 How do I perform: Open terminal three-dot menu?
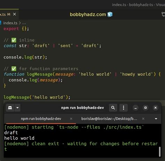(x=124, y=108)
